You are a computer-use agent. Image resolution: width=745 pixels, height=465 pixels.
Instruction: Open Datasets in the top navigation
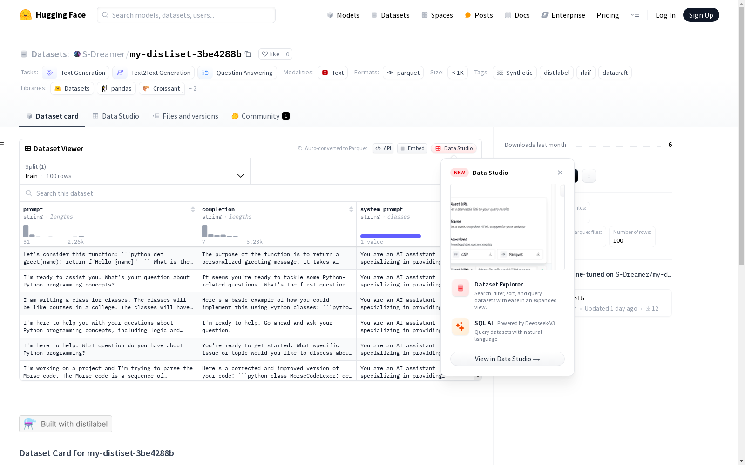(390, 15)
